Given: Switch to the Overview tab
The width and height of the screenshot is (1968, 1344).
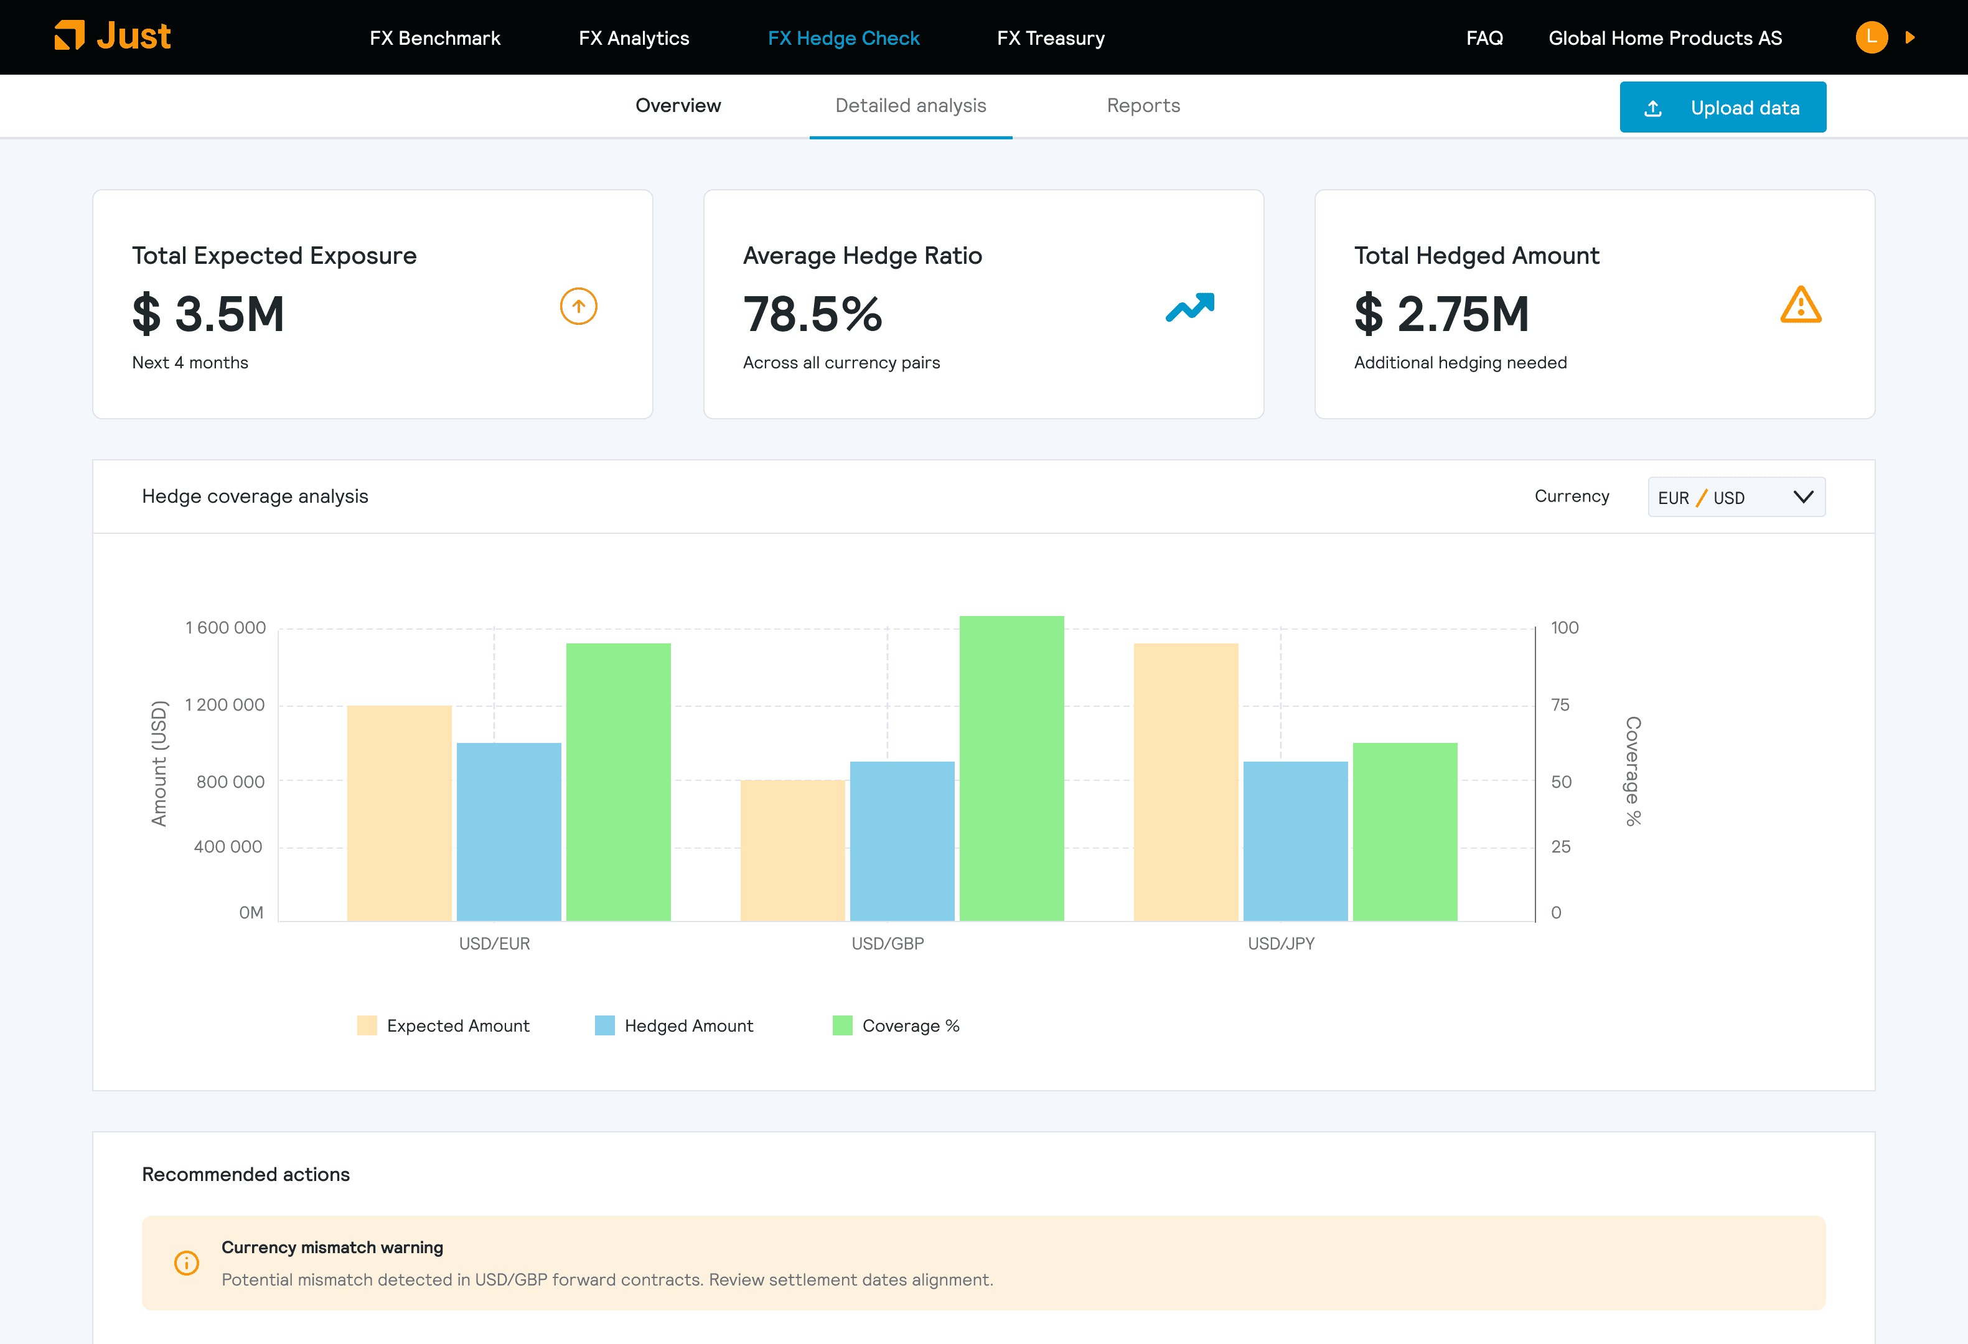Looking at the screenshot, I should pyautogui.click(x=678, y=106).
